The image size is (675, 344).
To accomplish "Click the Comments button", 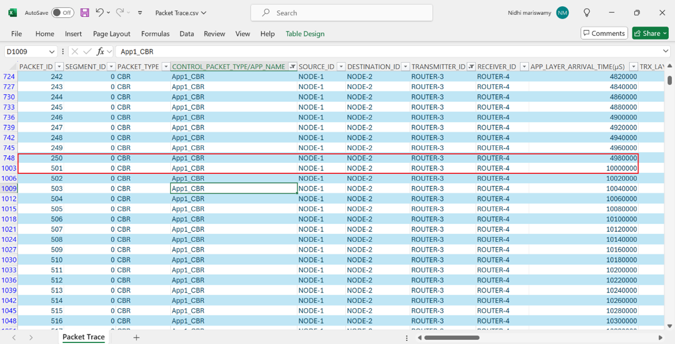I will [604, 33].
